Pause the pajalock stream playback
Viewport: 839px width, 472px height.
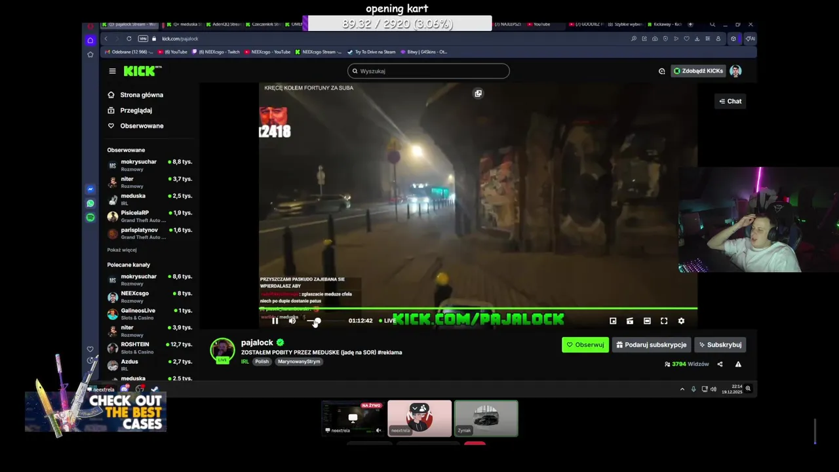tap(275, 321)
